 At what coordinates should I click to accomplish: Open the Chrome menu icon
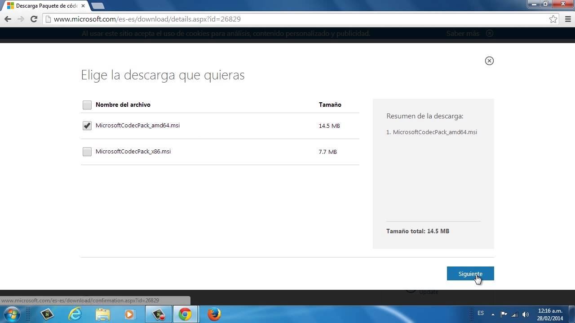pos(567,19)
